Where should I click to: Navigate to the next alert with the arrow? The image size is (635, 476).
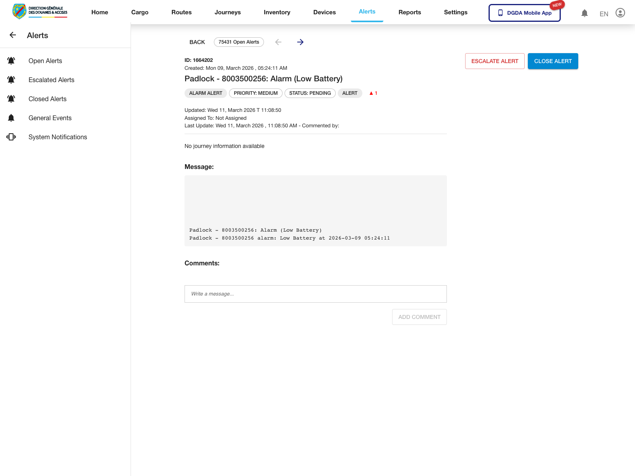point(300,42)
